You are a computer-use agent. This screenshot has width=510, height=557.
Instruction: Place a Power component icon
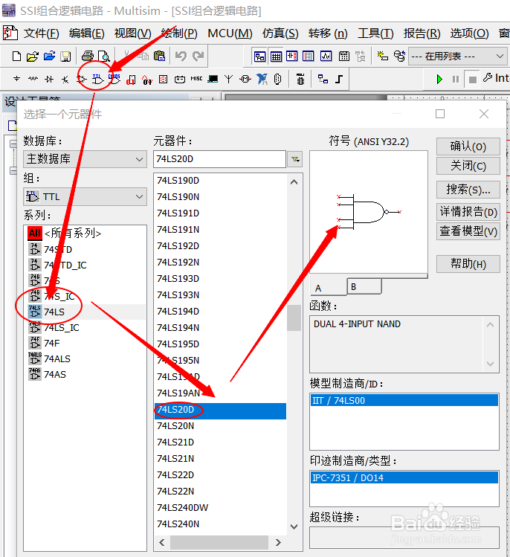[x=180, y=80]
